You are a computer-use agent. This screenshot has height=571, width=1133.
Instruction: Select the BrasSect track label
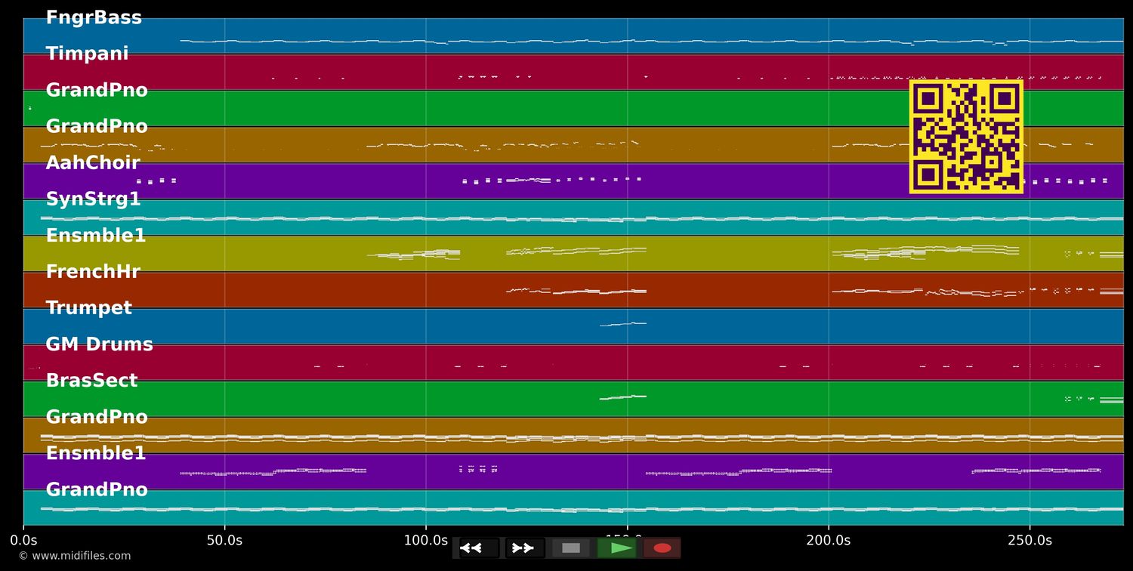tap(91, 380)
